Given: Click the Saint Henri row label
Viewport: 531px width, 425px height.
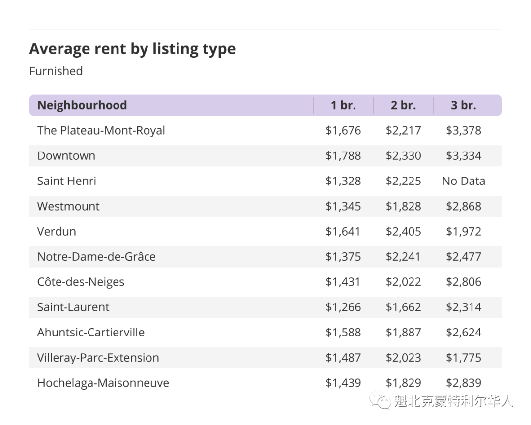Looking at the screenshot, I should (x=67, y=181).
